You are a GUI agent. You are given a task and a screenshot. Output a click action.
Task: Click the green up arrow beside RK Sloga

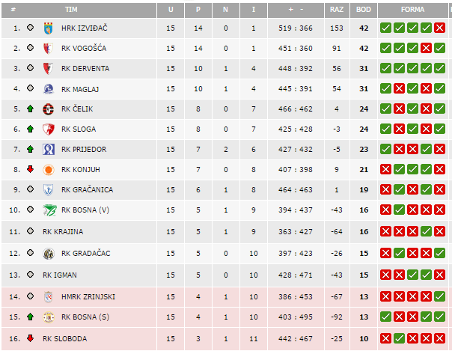[x=30, y=129]
